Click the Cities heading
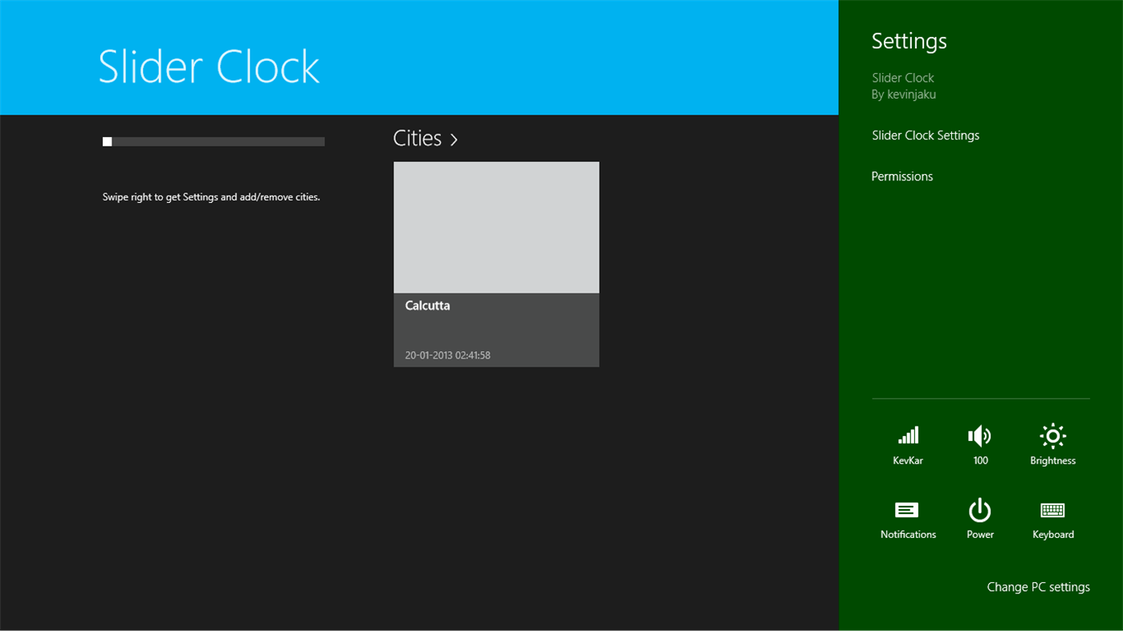The height and width of the screenshot is (631, 1123). 417,138
